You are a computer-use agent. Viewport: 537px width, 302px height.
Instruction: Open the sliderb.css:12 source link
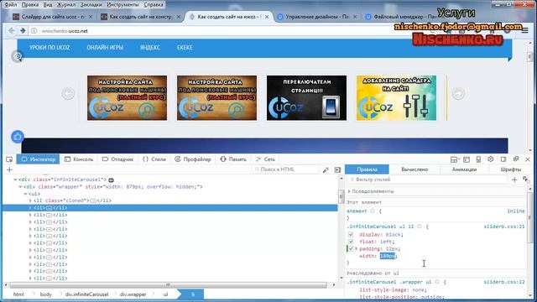click(x=504, y=282)
